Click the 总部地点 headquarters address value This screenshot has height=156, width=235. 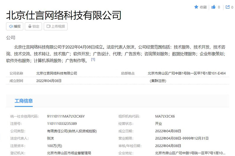pos(186,73)
